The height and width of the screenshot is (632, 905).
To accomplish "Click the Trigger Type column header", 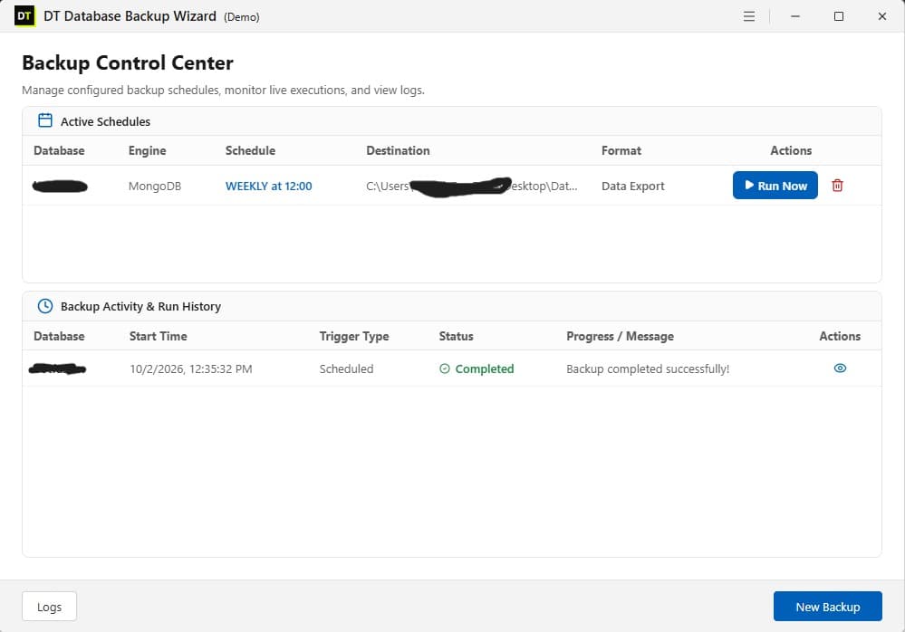I will click(x=354, y=336).
